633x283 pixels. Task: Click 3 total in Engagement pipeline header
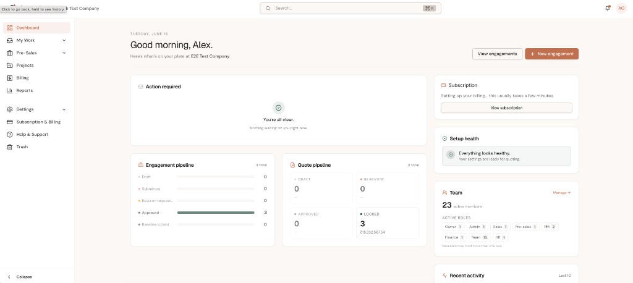point(261,165)
